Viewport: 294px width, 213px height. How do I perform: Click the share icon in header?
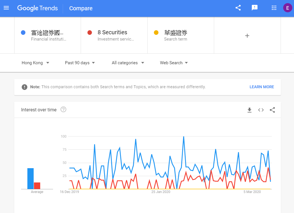tap(238, 8)
